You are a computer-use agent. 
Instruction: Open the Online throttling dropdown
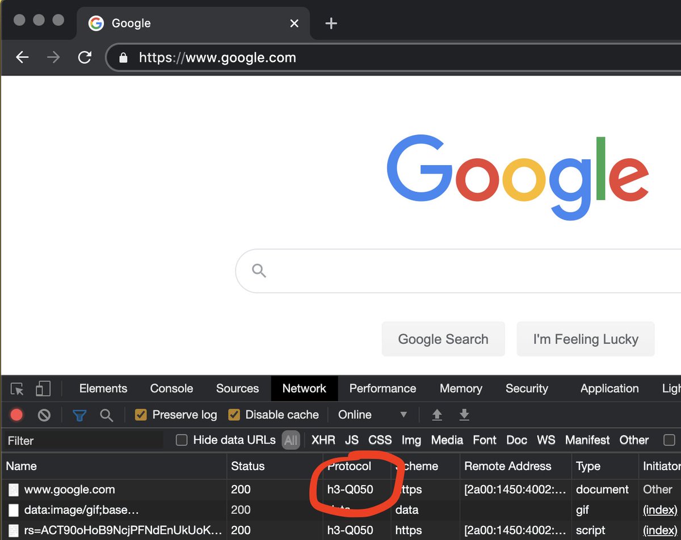click(x=372, y=415)
